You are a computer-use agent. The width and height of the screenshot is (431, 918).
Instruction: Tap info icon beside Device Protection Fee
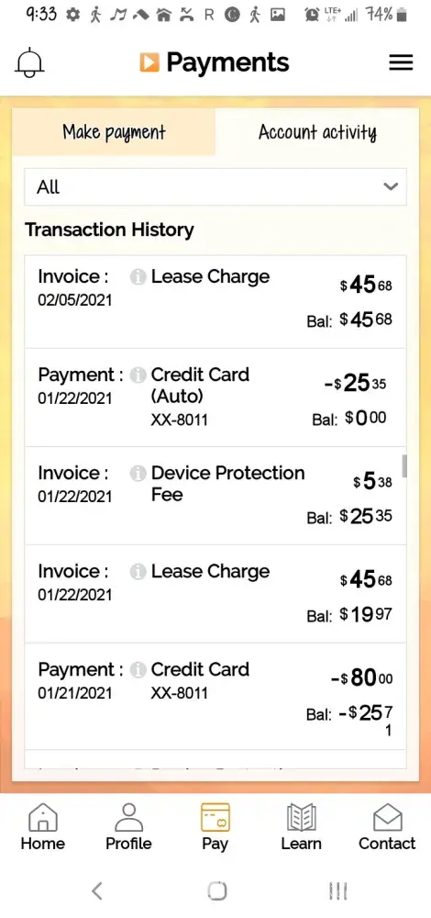[138, 474]
